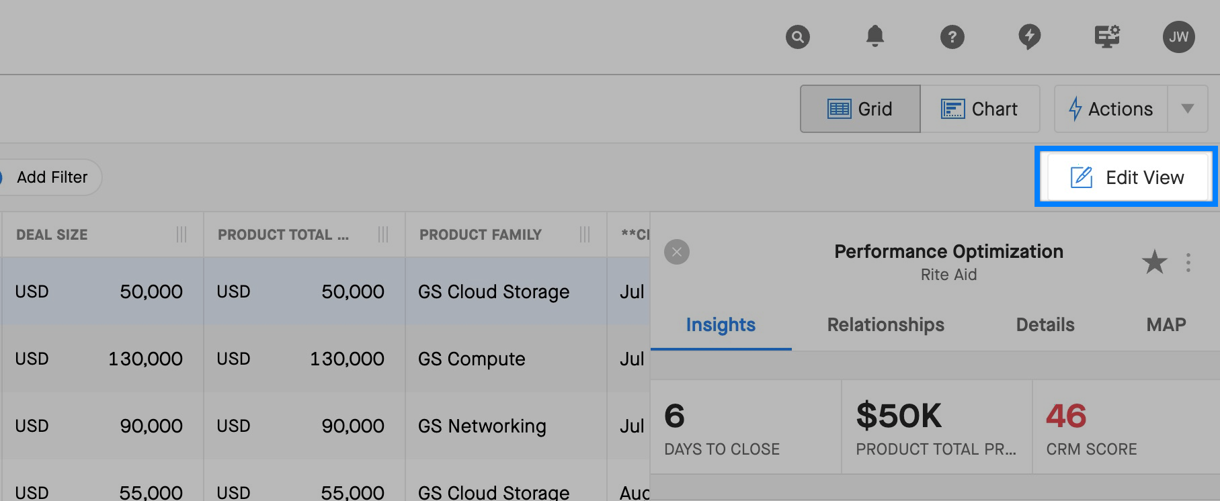Select the Details tab
Viewport: 1220px width, 501px height.
[x=1045, y=325]
